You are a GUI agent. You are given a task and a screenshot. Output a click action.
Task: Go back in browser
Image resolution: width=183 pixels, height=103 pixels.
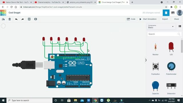tap(3, 7)
